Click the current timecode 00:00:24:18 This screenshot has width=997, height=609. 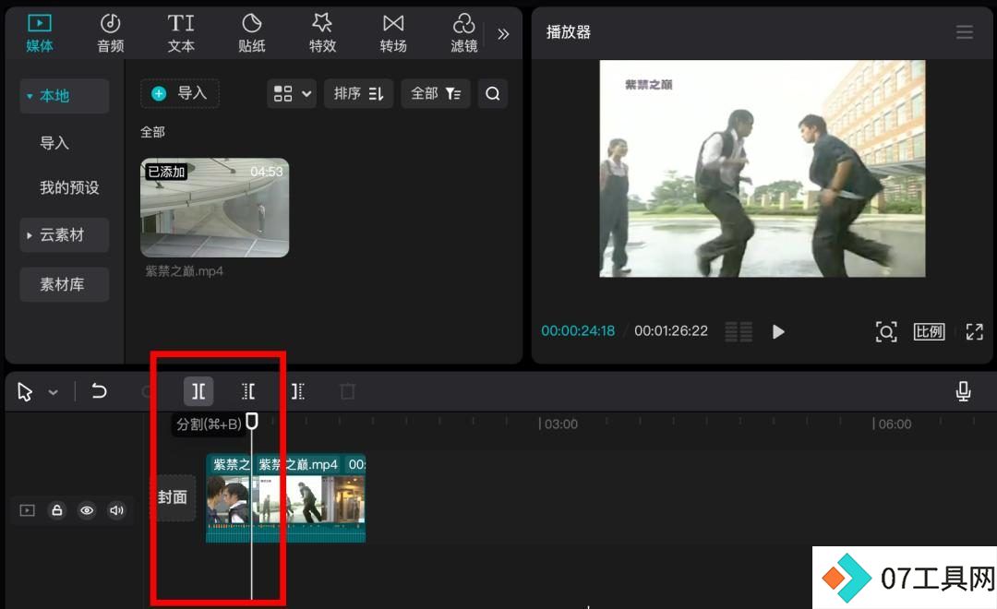click(578, 331)
